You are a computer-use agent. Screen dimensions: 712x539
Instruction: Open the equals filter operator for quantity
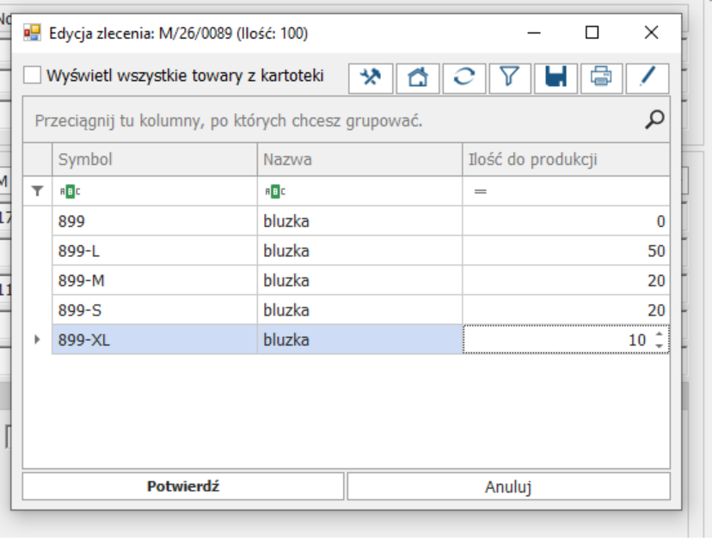tap(480, 192)
